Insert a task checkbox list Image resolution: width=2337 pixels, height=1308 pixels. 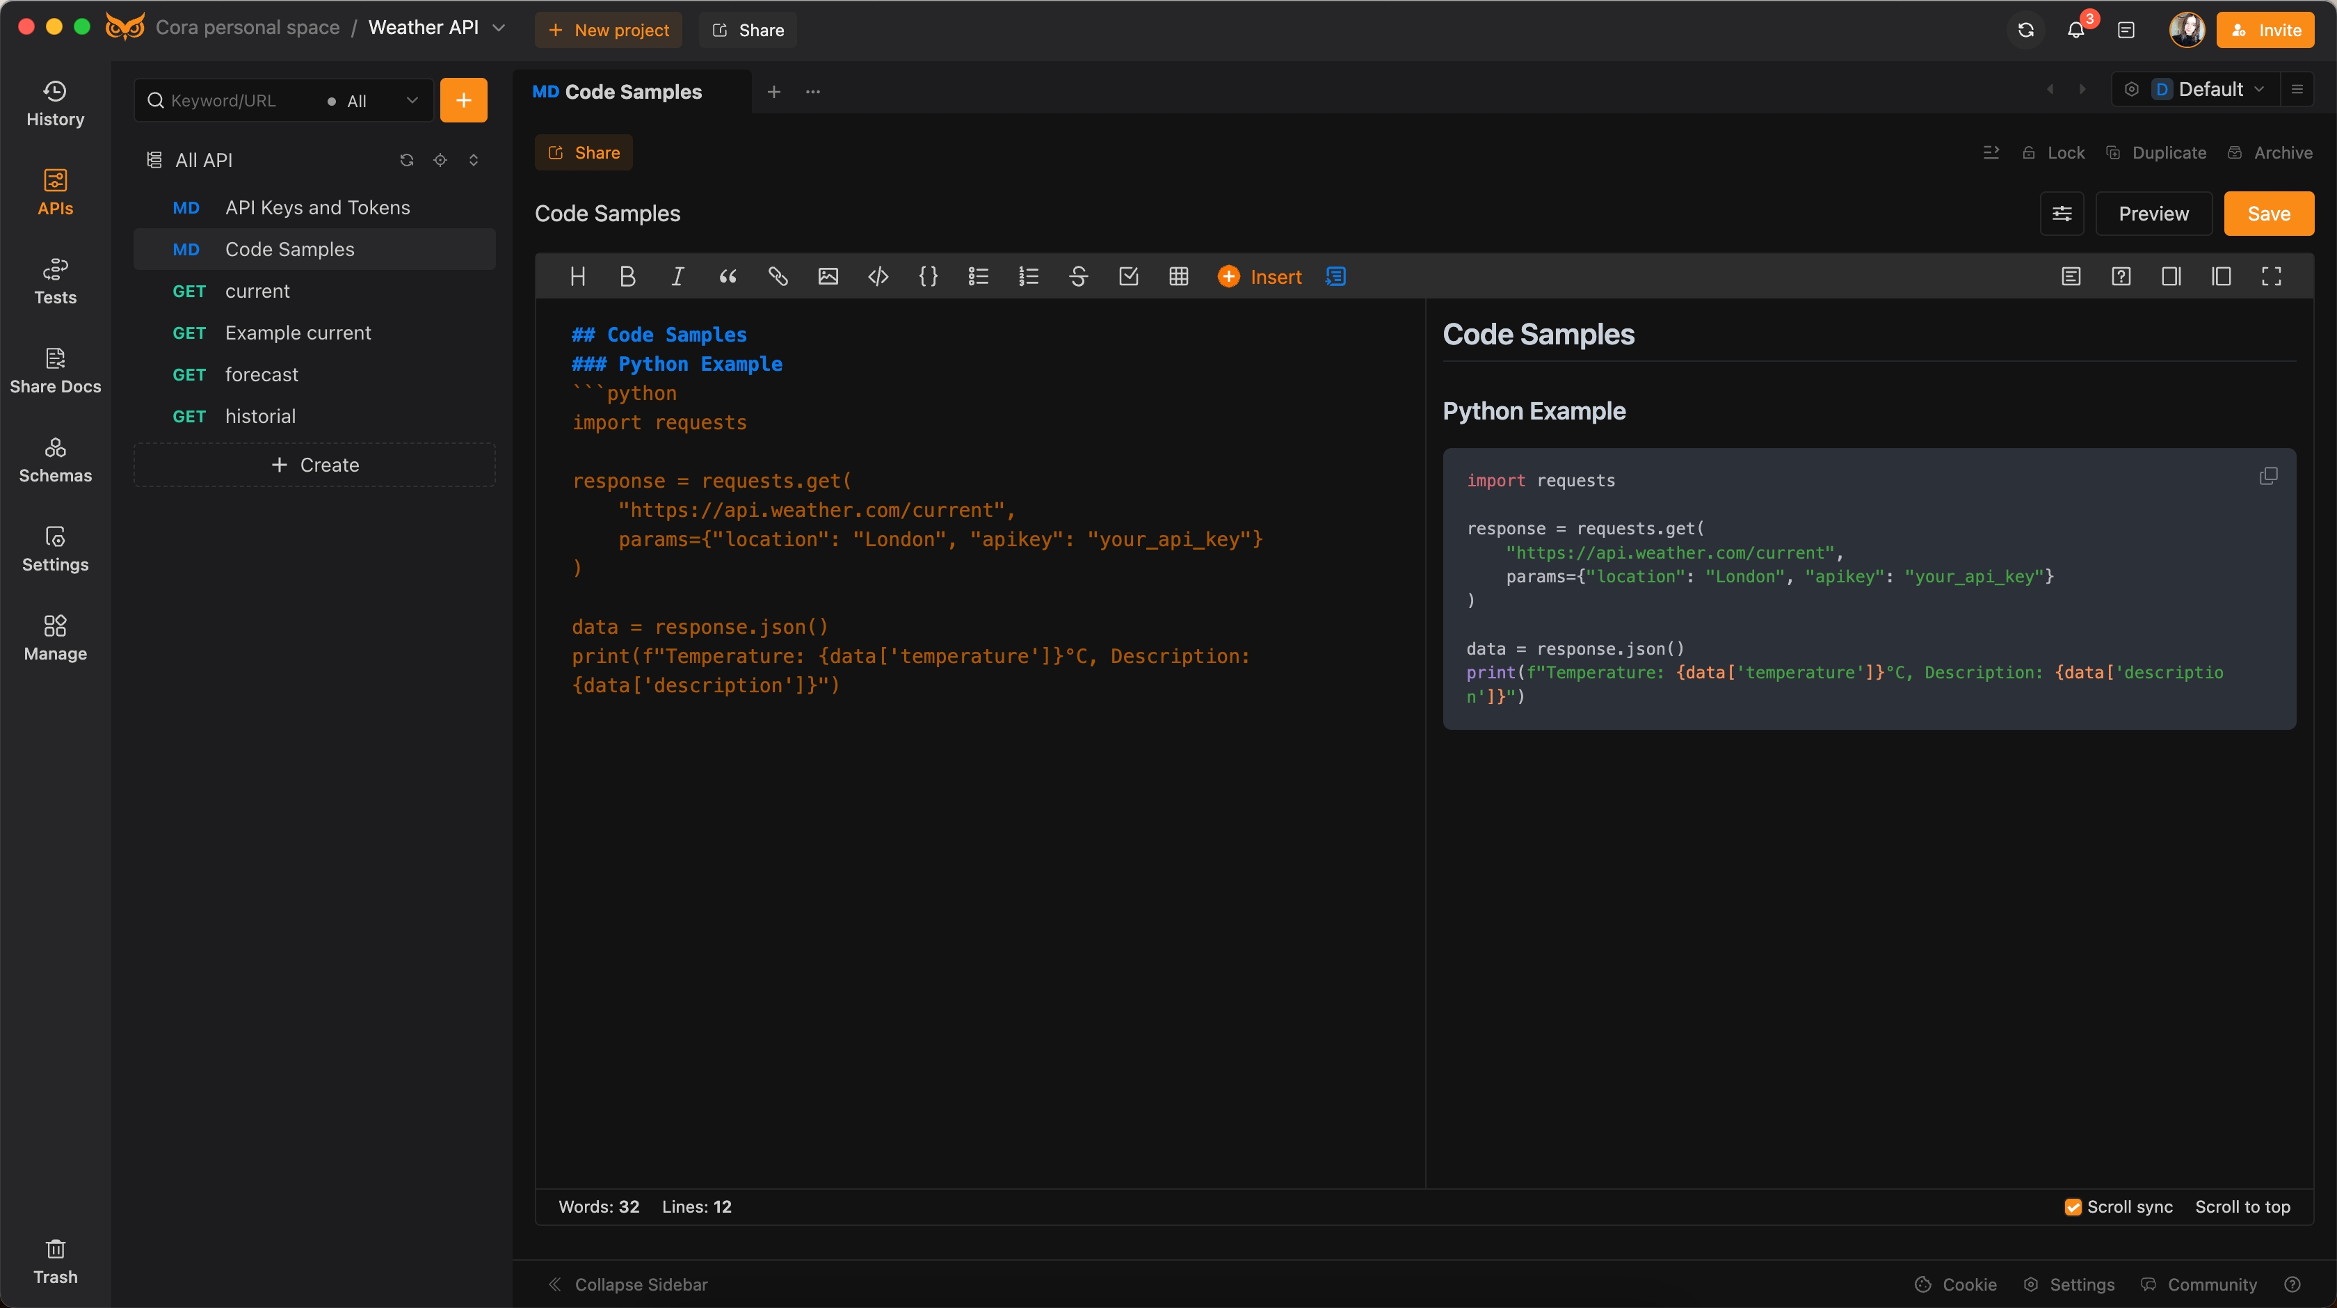[x=1129, y=277]
